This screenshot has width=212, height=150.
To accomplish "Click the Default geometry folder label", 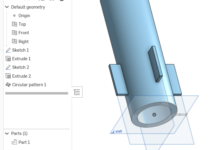I will click(28, 7).
